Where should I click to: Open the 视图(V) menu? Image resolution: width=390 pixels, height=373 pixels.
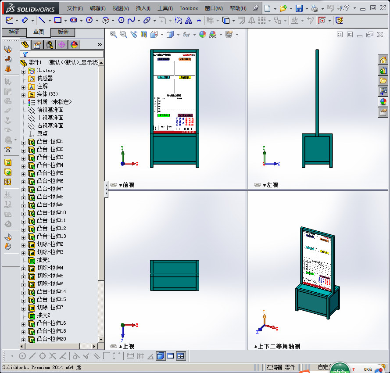coord(121,8)
